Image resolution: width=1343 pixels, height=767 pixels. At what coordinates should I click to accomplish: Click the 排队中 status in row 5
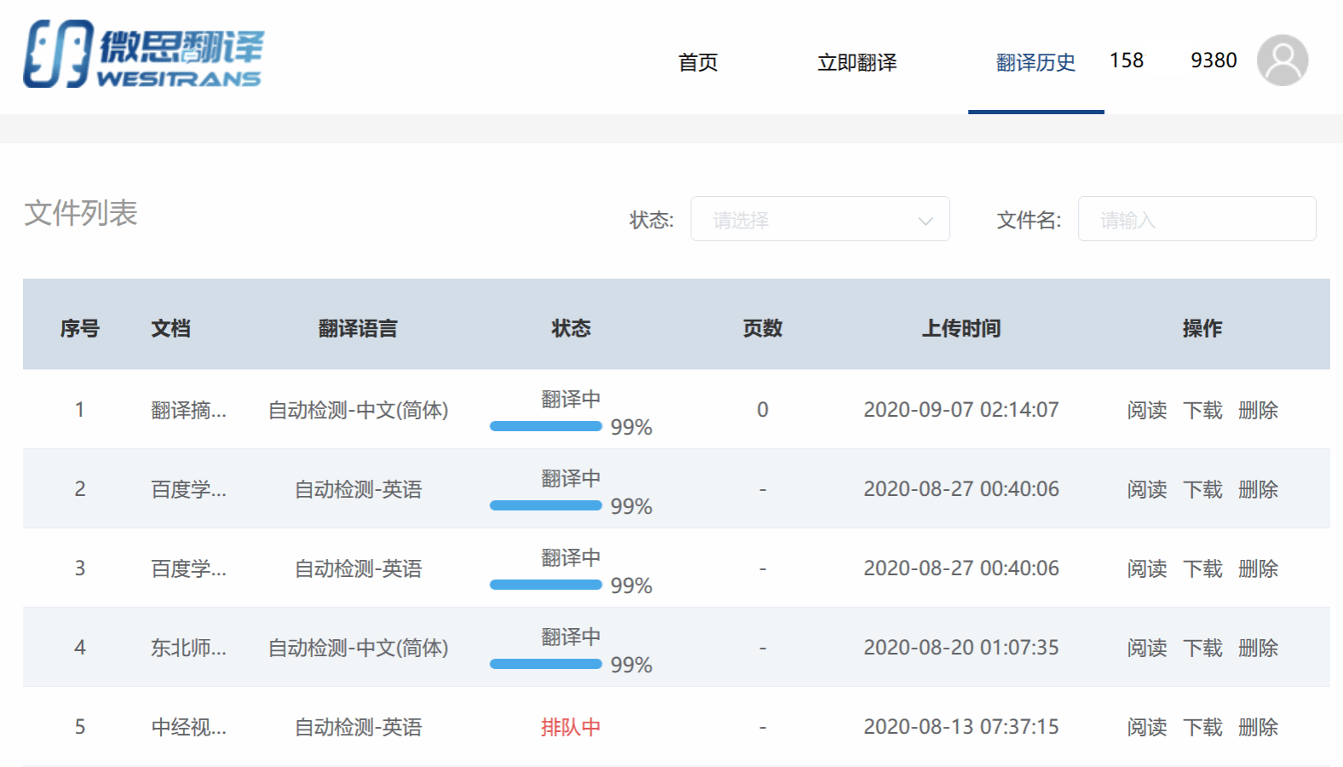point(570,727)
